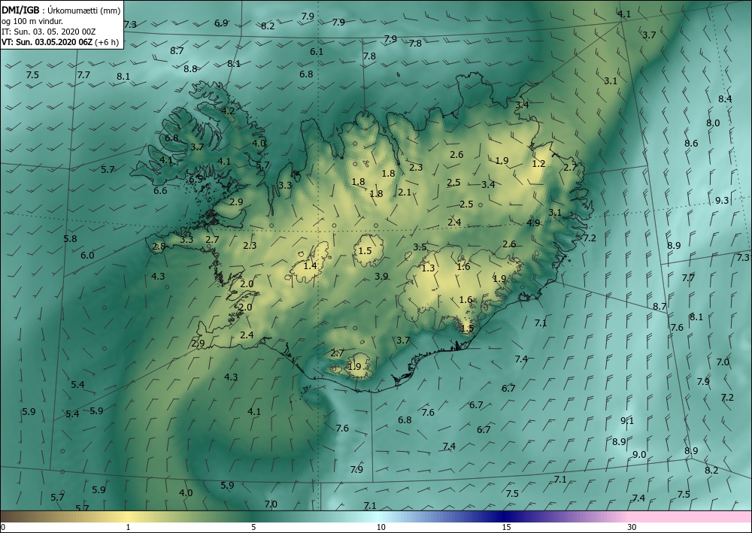Click the East Iceland value "1.2"
This screenshot has height=533, width=752.
point(539,163)
